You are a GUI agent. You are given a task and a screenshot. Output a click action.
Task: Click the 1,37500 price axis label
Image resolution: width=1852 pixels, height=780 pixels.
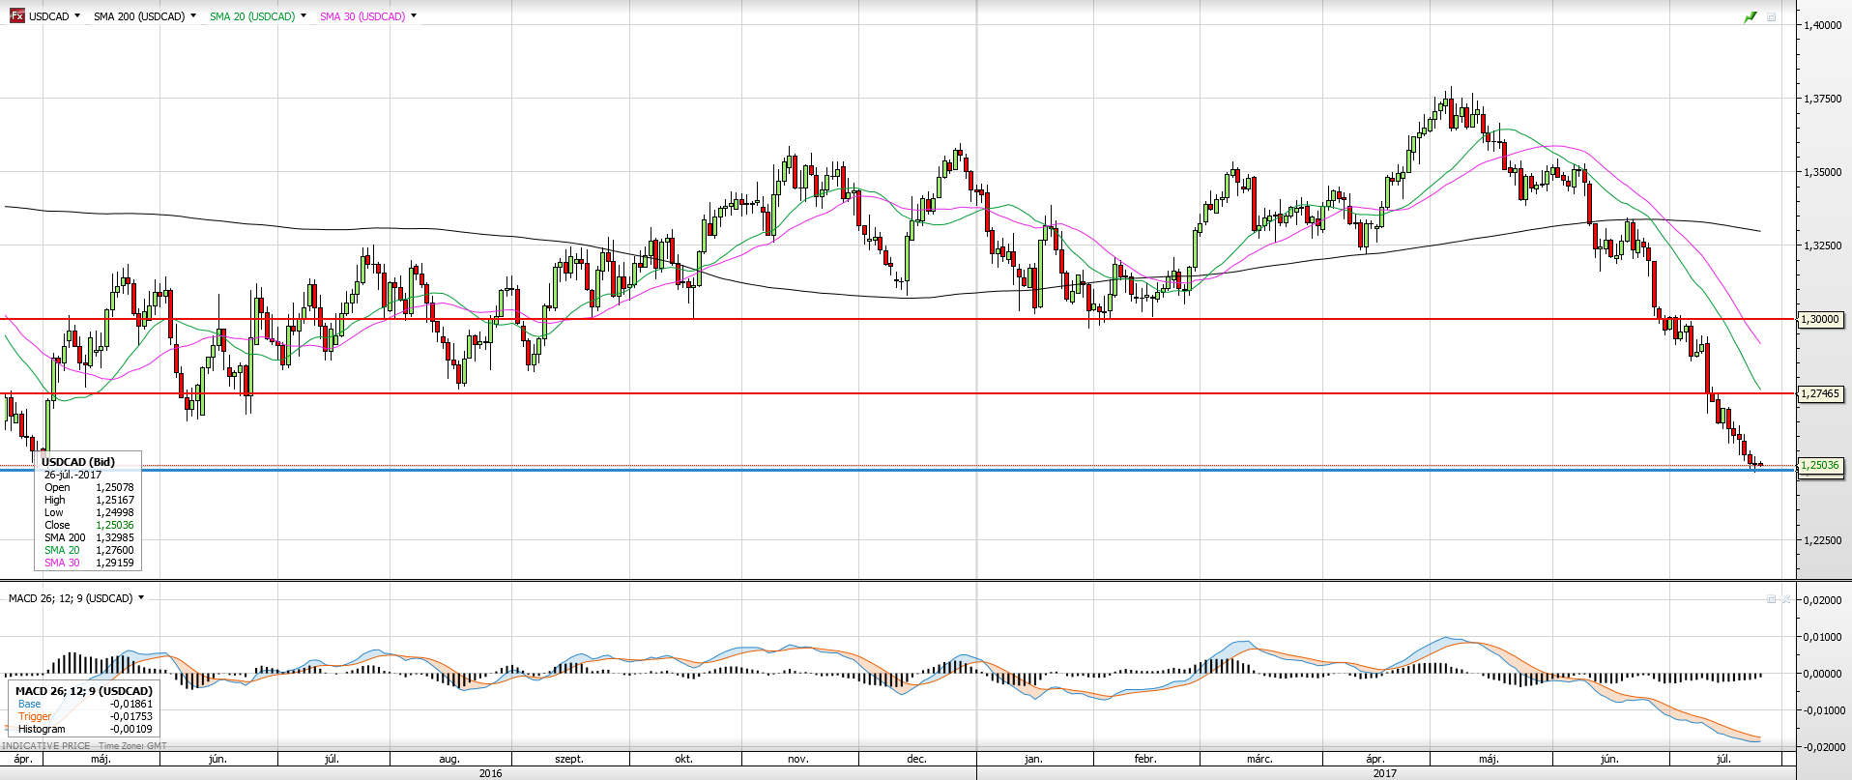coord(1822,99)
